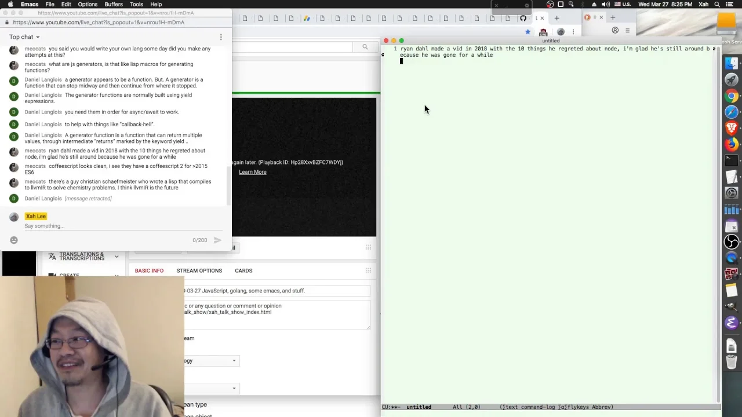Open OBS Studio from the Dock
Screen dimensions: 742x417
[732, 242]
